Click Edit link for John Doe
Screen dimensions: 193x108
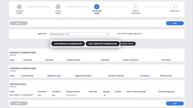[11, 95]
